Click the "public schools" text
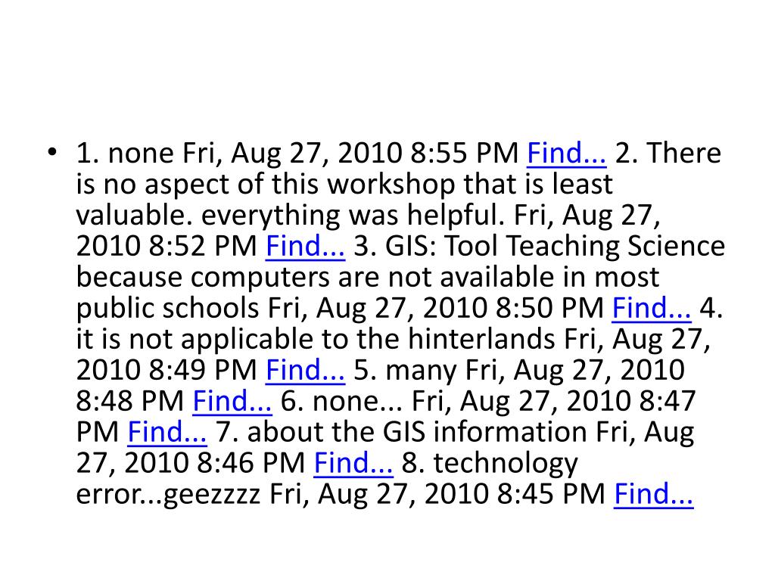This screenshot has width=775, height=581. (167, 309)
